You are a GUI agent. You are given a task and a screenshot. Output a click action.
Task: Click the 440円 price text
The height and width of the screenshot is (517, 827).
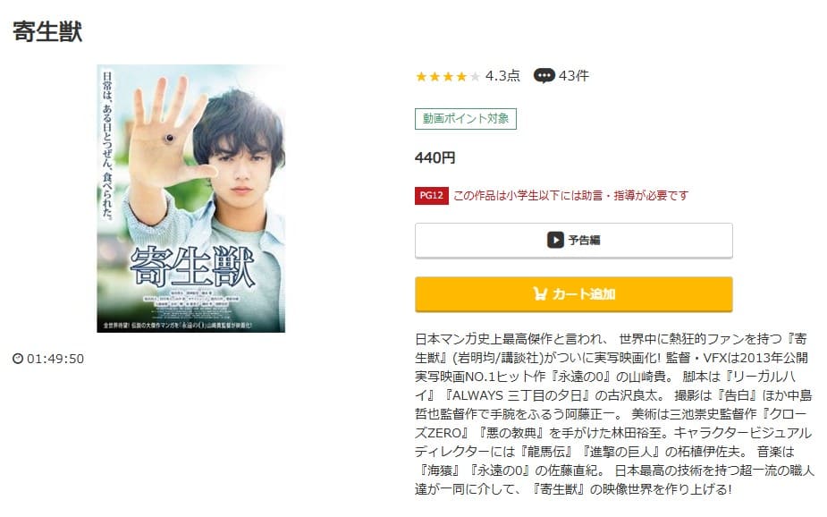tap(435, 157)
